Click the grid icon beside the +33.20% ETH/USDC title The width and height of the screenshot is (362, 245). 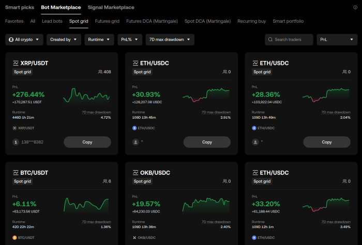coord(255,173)
